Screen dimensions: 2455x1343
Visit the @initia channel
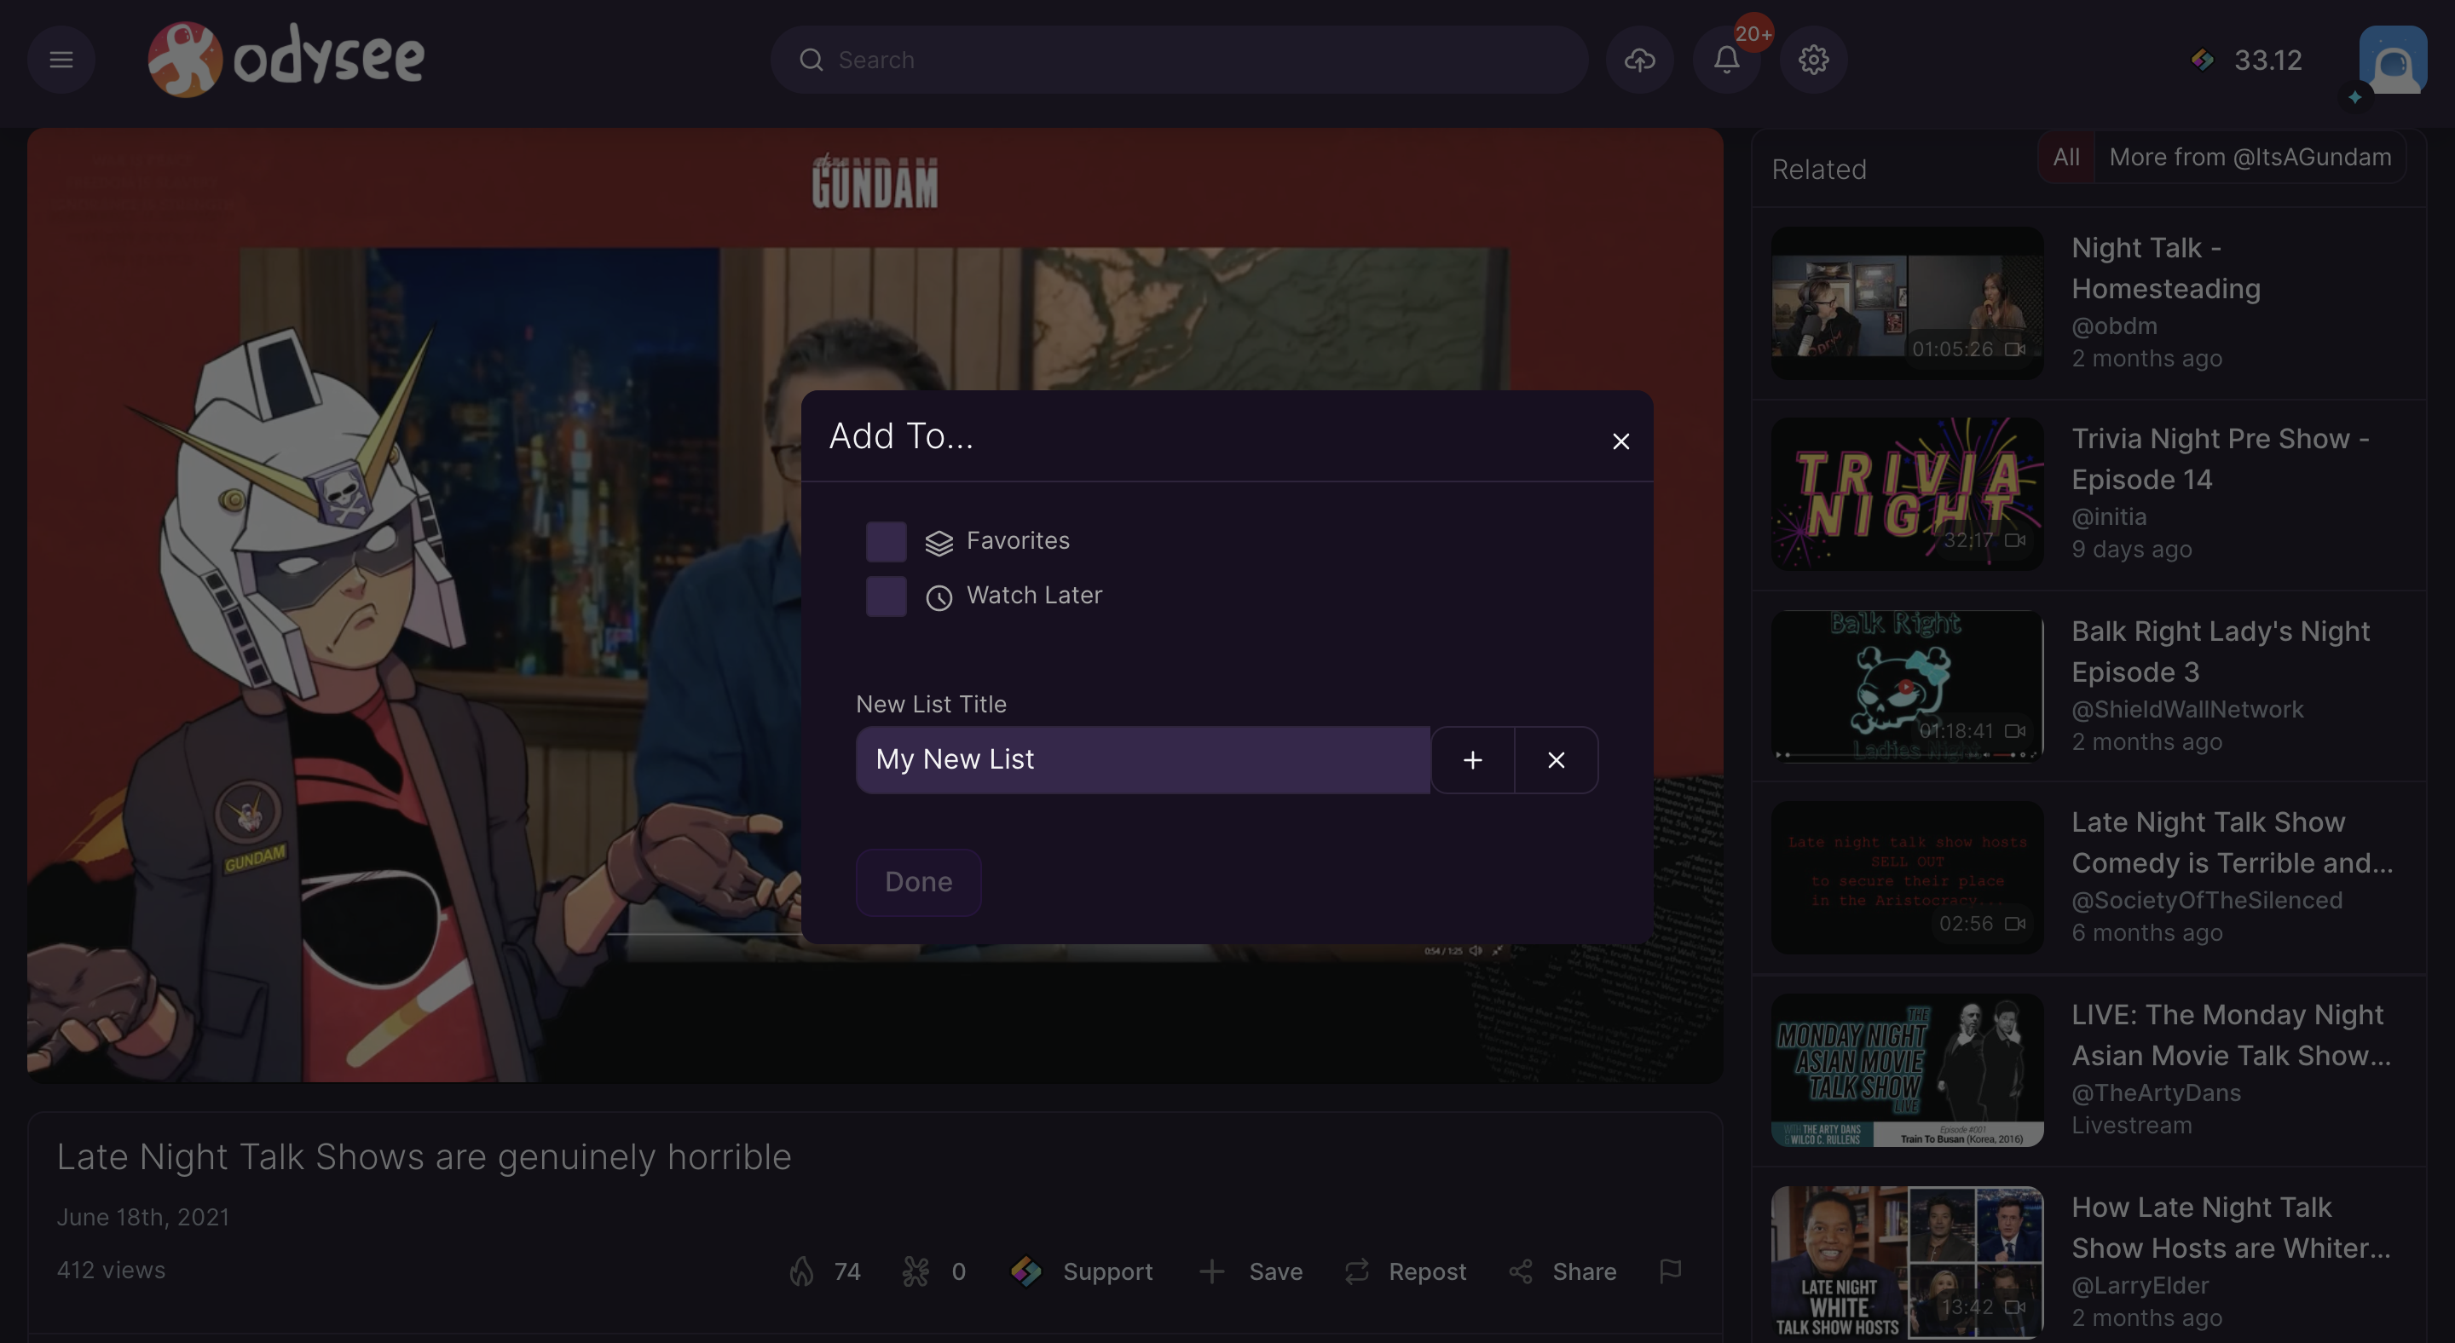2109,516
